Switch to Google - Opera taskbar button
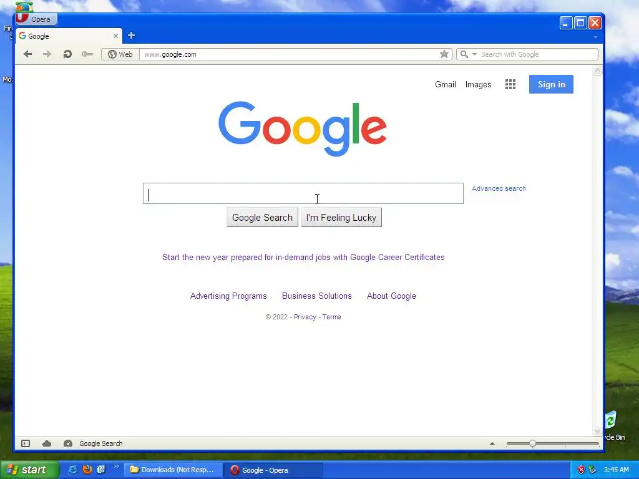 (273, 470)
